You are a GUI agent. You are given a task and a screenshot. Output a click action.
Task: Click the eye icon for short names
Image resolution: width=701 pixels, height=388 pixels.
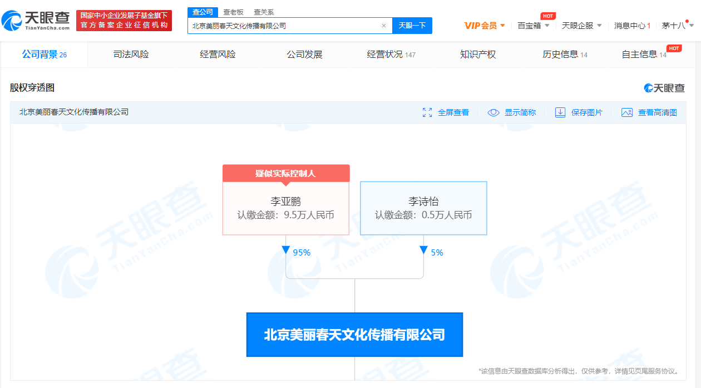(x=493, y=112)
